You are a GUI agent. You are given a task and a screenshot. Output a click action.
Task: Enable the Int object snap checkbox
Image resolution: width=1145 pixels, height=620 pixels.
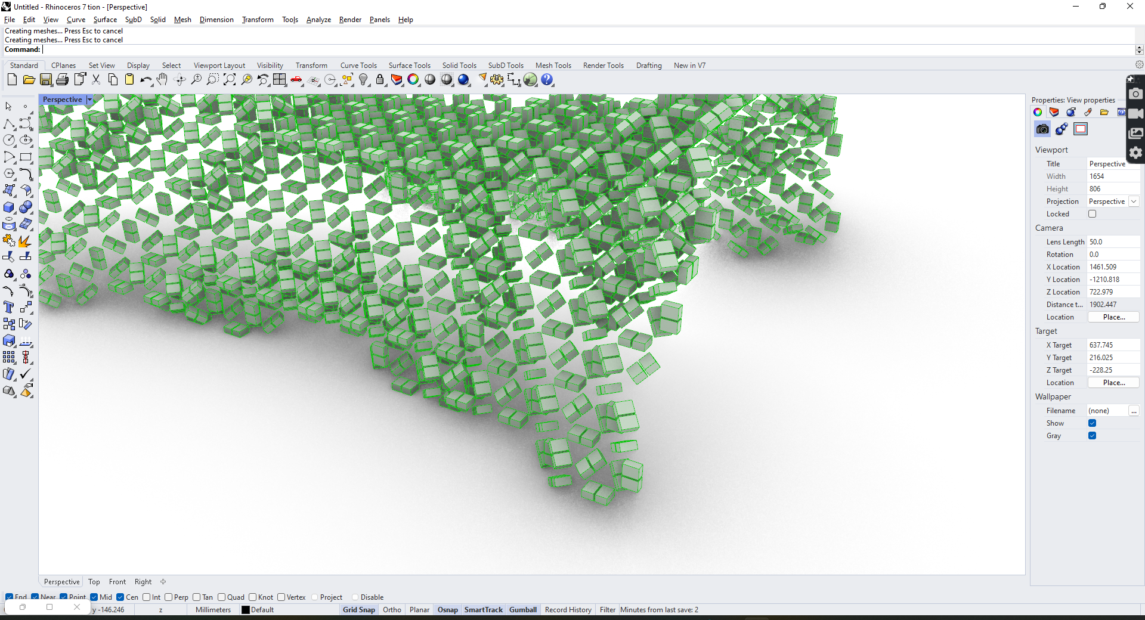147,597
